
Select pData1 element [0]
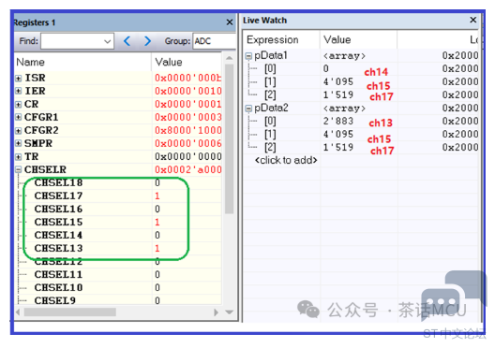tap(362, 68)
